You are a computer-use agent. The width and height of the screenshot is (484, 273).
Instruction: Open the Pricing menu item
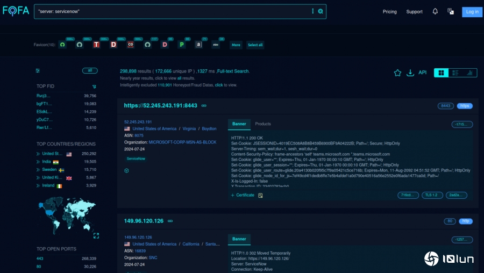(389, 12)
